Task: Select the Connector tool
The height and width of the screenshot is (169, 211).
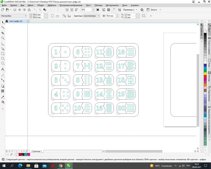Action: click(3, 80)
